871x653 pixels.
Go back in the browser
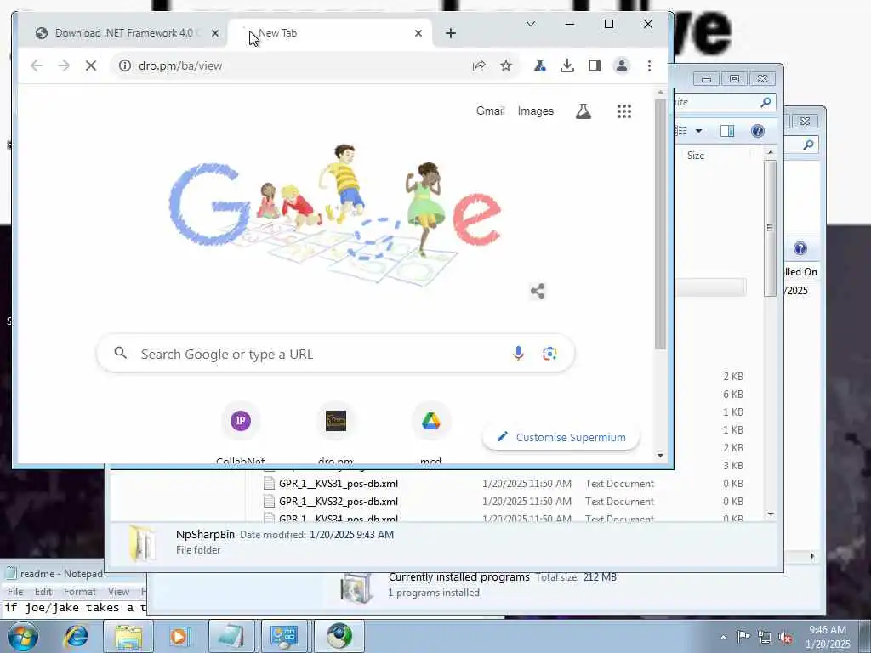tap(37, 65)
